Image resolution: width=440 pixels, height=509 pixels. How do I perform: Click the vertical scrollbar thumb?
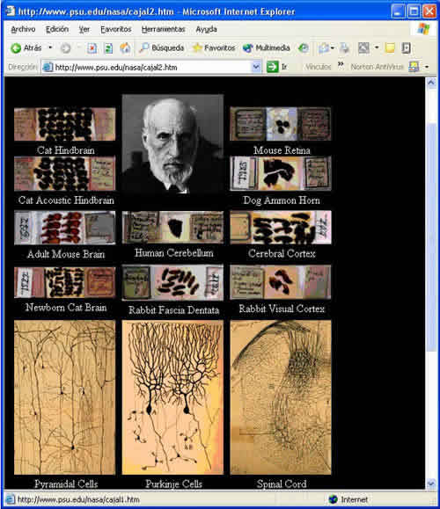[x=431, y=237]
